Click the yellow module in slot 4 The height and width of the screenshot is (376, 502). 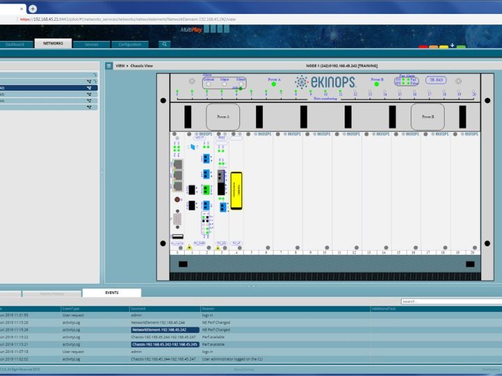click(x=236, y=191)
